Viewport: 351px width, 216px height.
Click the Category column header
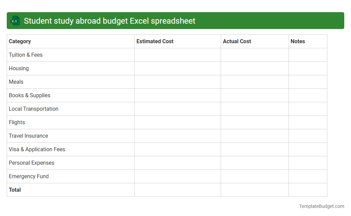pyautogui.click(x=20, y=41)
